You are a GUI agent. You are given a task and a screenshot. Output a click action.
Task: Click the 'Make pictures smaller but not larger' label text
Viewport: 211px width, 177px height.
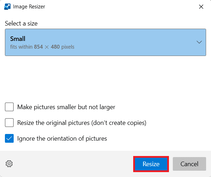66,107
